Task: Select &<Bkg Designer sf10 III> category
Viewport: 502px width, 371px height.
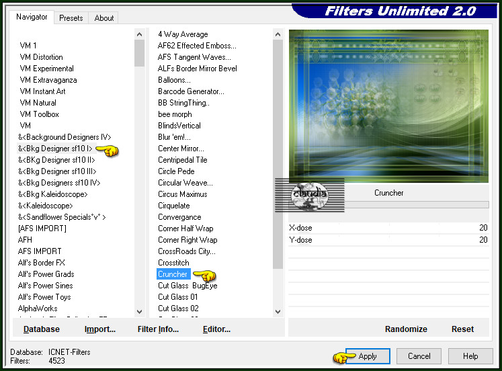Action: (57, 171)
